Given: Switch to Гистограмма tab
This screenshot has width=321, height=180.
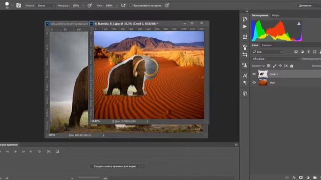Looking at the screenshot, I should 260,15.
